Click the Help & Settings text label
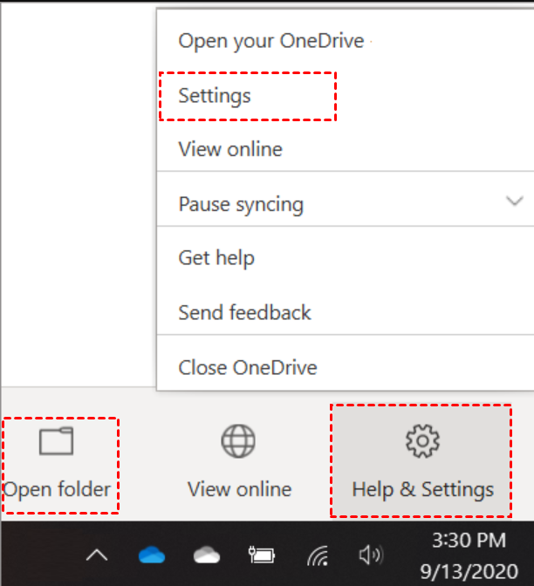 click(x=422, y=489)
